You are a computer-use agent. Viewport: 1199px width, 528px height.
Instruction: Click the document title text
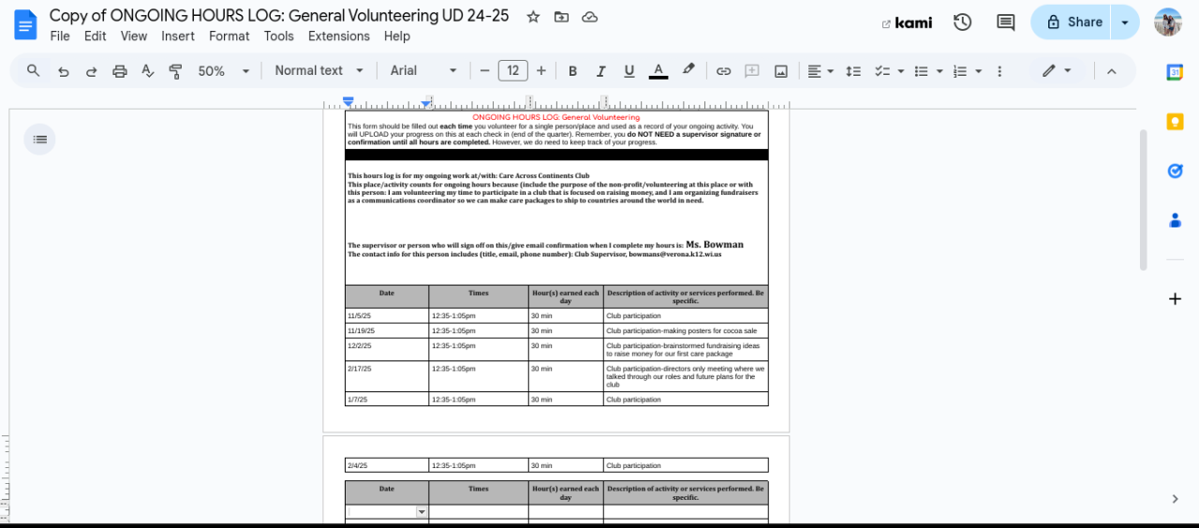279,16
